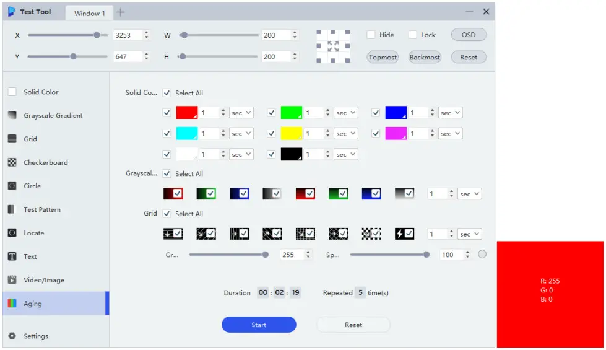The width and height of the screenshot is (606, 350).
Task: Toggle the lightning bolt grid pattern icon
Action: pyautogui.click(x=405, y=234)
